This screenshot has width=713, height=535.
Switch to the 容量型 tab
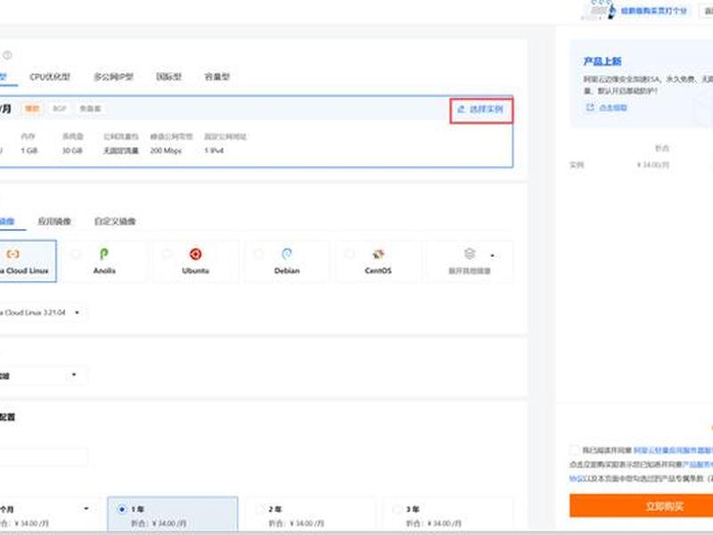pos(217,77)
